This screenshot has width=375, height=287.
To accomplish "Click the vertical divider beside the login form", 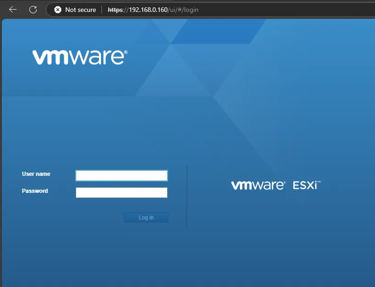I will (x=187, y=197).
